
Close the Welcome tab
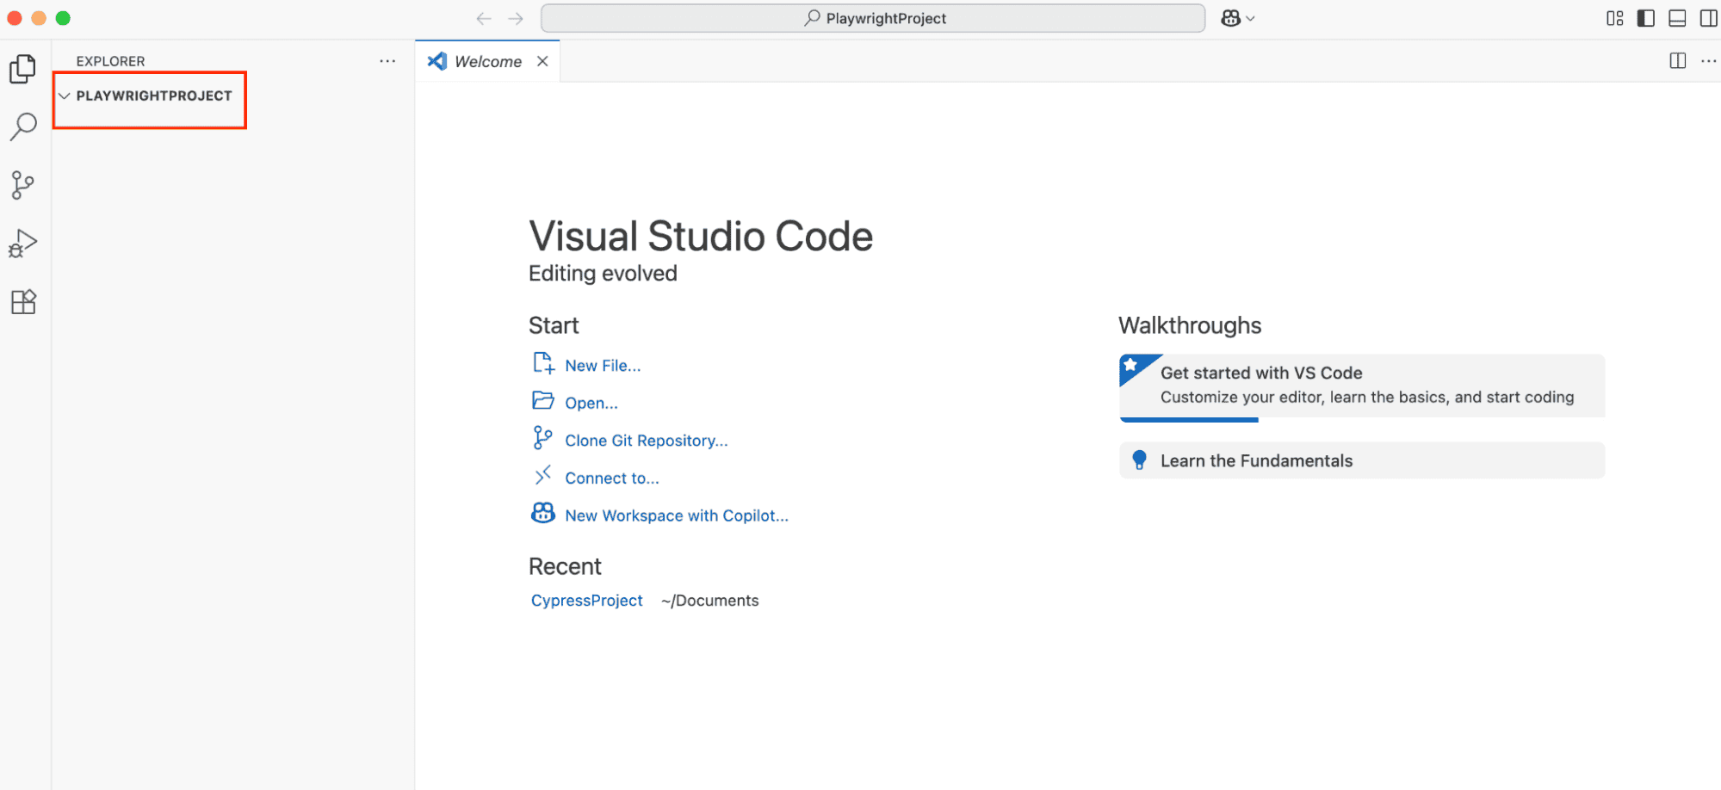pos(542,61)
